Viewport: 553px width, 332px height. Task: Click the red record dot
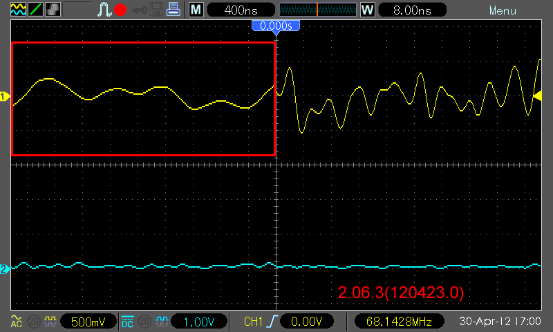pyautogui.click(x=120, y=10)
